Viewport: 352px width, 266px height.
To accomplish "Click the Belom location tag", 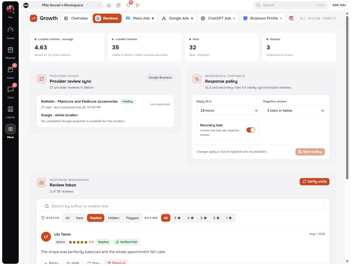I will tap(61, 242).
